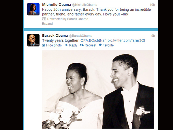Open the 9h timestamp on Barack's tweet

[x=153, y=36]
